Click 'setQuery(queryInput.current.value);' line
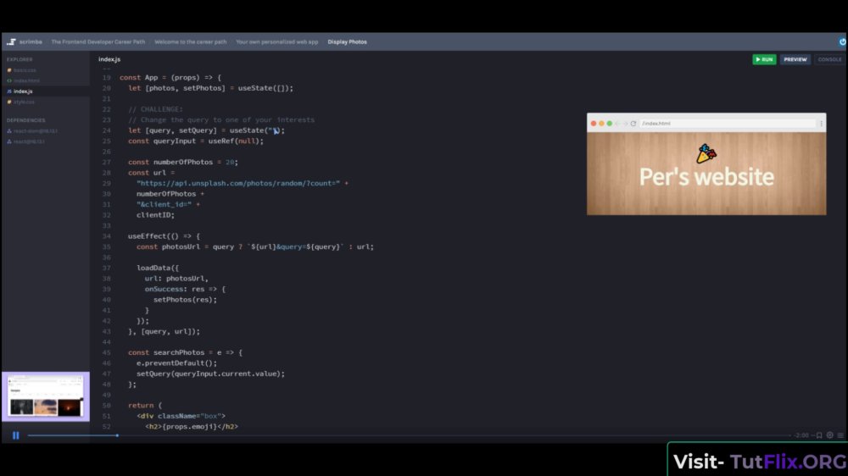The height and width of the screenshot is (476, 848). [210, 374]
